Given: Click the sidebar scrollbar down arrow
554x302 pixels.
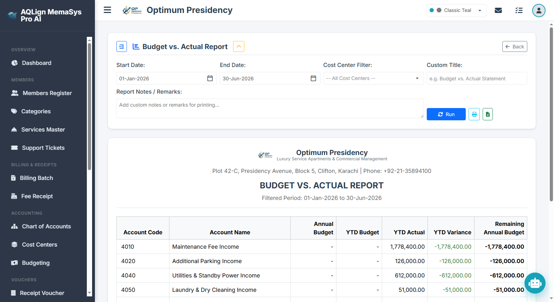Looking at the screenshot, I should click(x=89, y=293).
